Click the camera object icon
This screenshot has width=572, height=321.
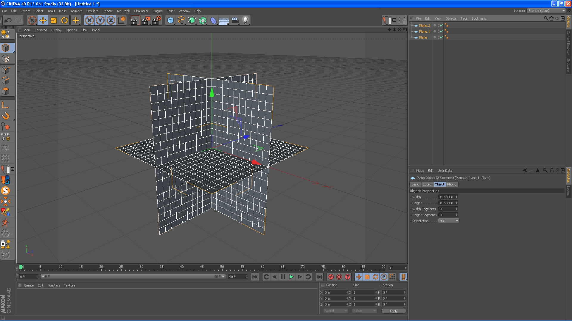click(x=235, y=21)
